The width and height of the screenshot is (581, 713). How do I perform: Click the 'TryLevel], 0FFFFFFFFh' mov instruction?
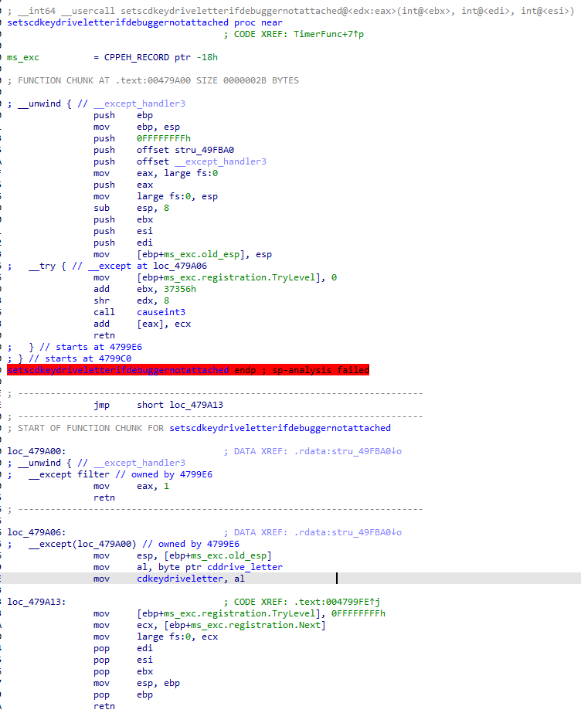tap(240, 613)
